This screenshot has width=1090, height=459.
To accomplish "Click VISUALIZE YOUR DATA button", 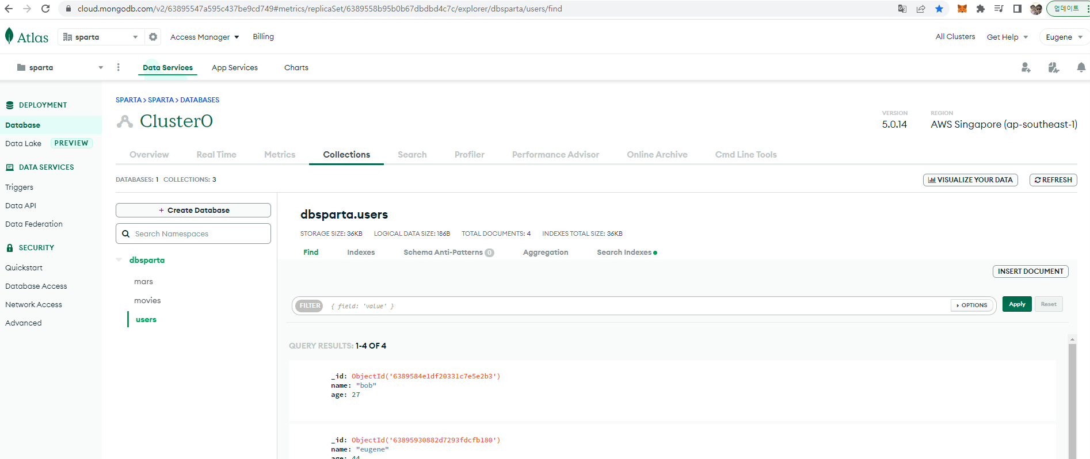I will [x=970, y=180].
